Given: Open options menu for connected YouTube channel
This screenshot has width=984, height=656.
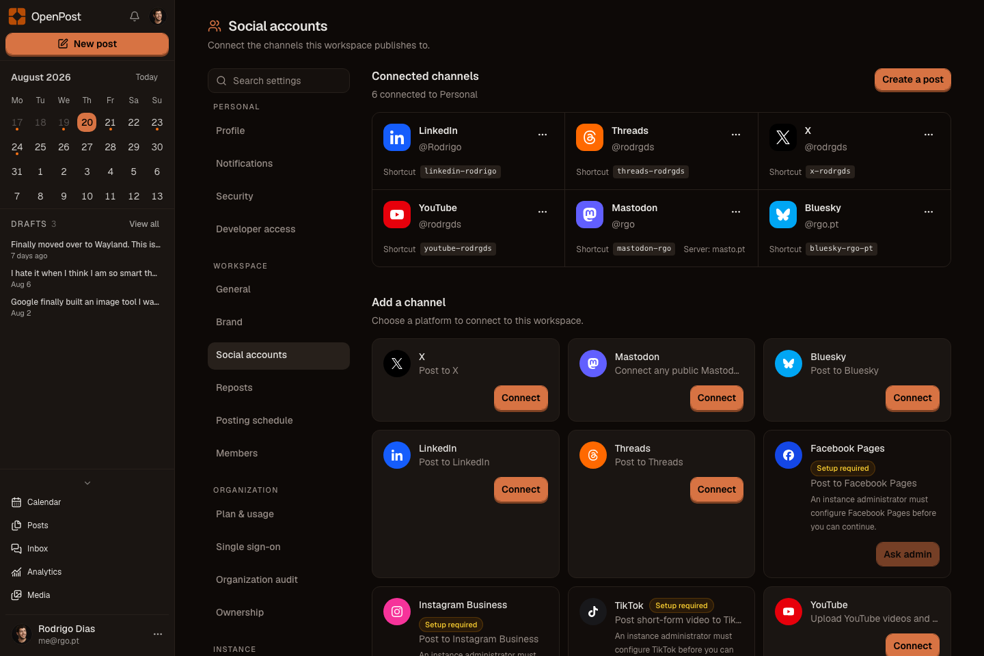Looking at the screenshot, I should (543, 212).
